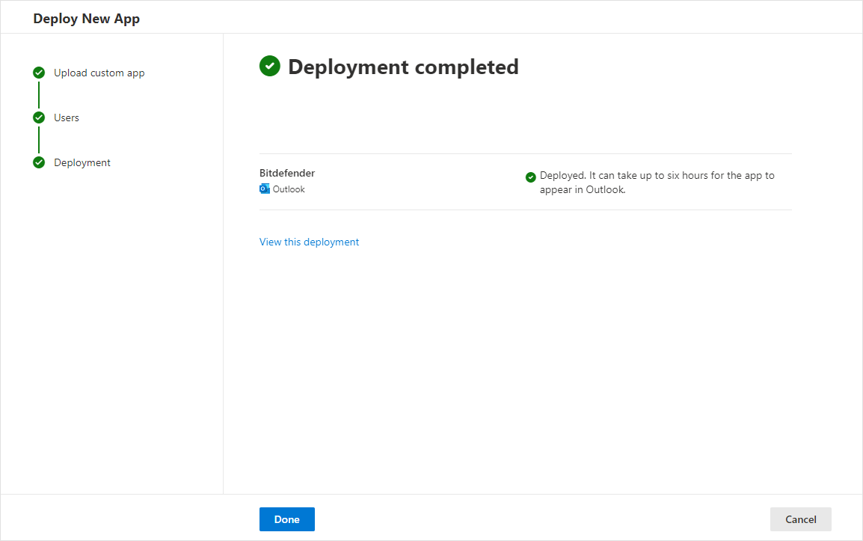This screenshot has height=541, width=863.
Task: Click the Deploy New App header title
Action: pos(86,18)
